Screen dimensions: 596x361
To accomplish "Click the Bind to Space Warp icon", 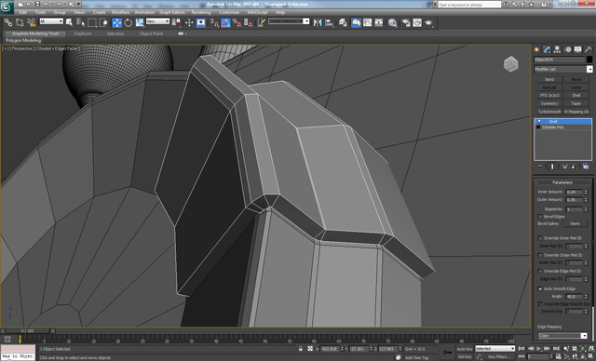I will [x=31, y=22].
